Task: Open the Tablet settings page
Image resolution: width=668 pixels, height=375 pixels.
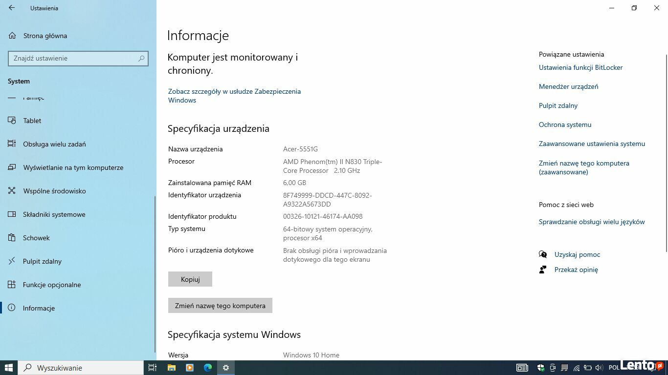Action: [32, 121]
